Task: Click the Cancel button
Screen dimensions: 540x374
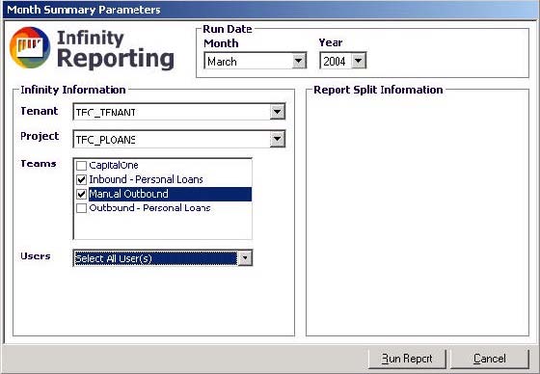Action: pyautogui.click(x=490, y=359)
